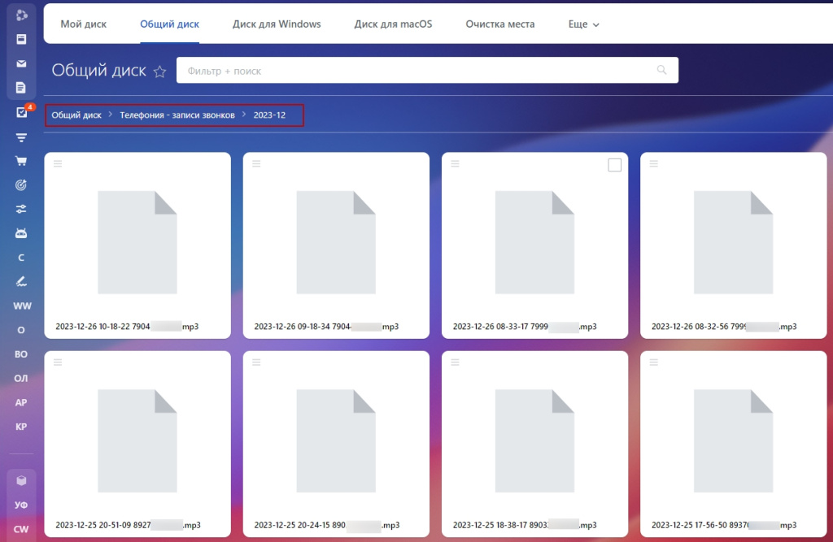
Task: Open hamburger menu of 08-32-56 mp3 file
Action: pos(654,164)
